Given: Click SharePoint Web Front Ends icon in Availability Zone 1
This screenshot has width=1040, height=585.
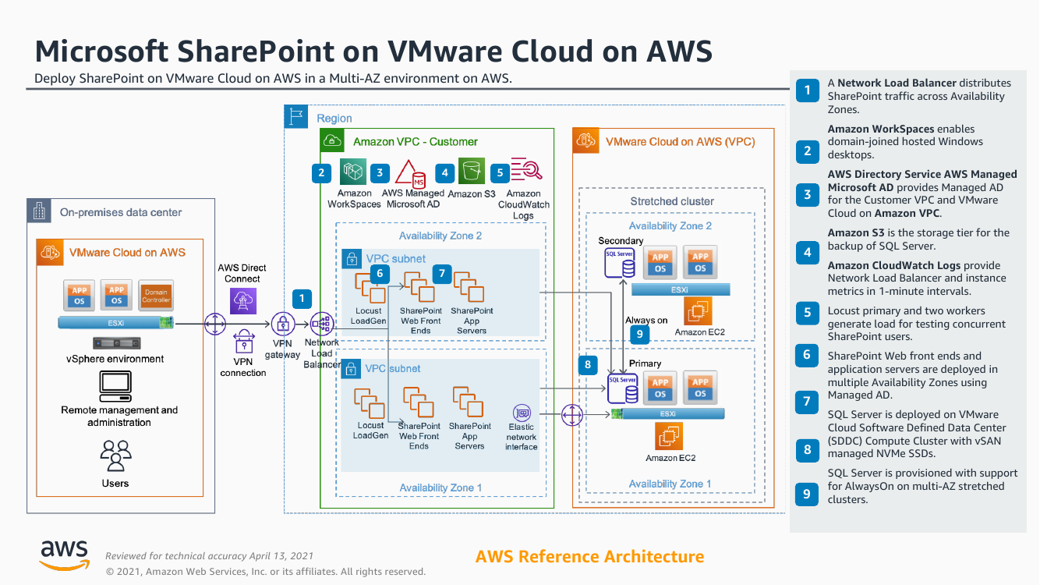Looking at the screenshot, I should pos(419,402).
